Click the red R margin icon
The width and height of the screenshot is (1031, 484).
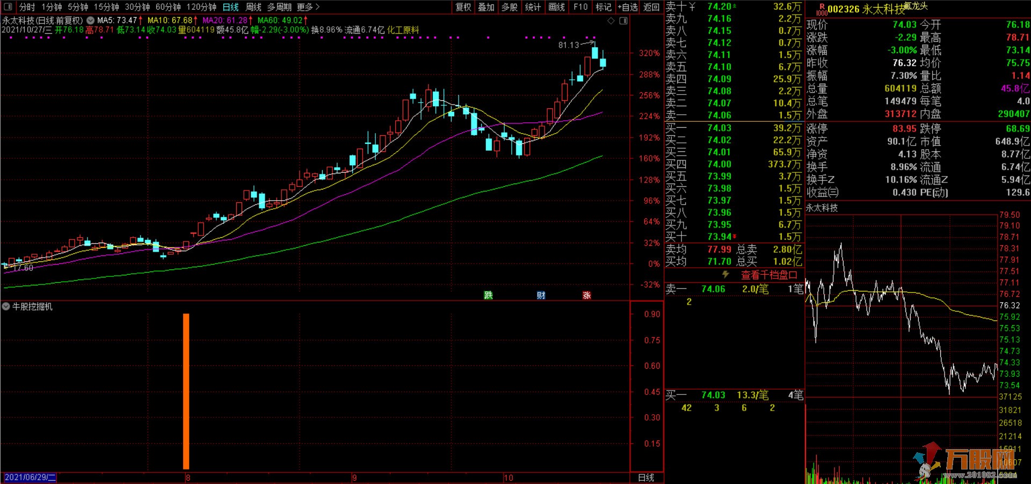[x=822, y=9]
